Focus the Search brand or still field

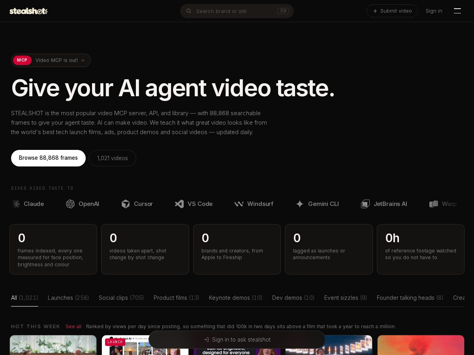click(x=237, y=11)
